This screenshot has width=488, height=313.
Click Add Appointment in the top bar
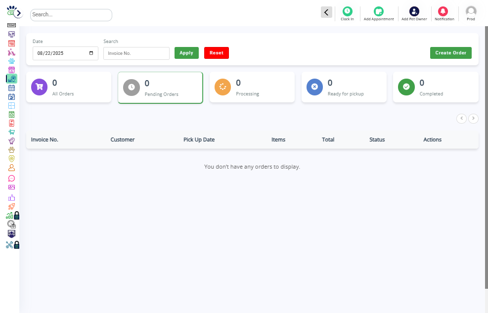[x=379, y=14]
